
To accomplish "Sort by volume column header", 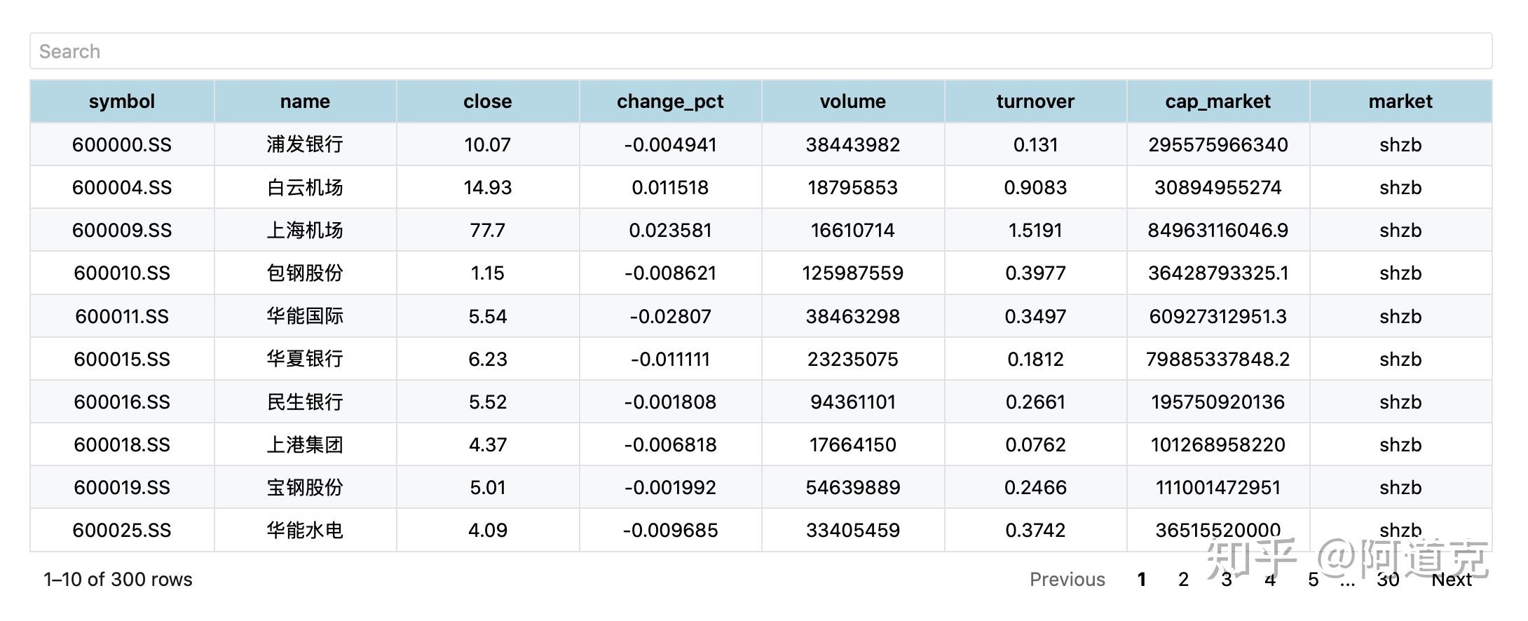I will [852, 102].
